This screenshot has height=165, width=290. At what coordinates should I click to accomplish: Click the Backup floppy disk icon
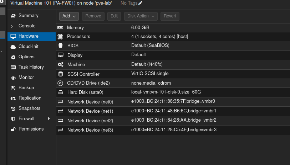(13, 88)
